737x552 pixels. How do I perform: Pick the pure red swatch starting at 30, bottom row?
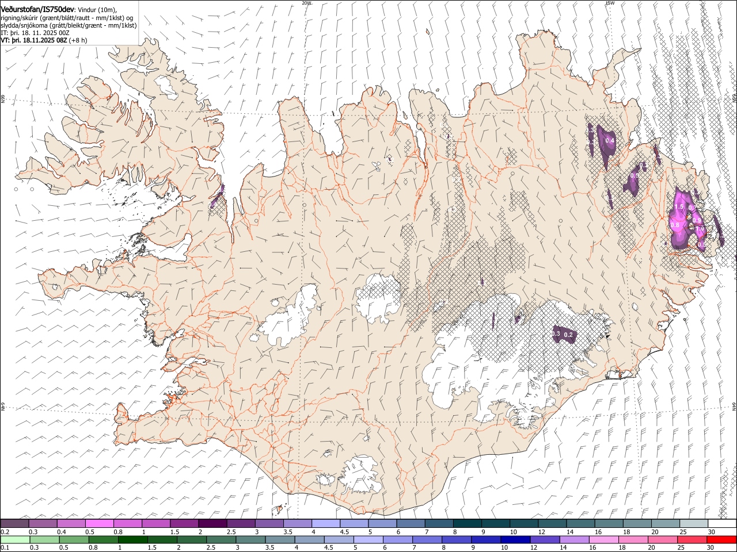[x=721, y=539]
